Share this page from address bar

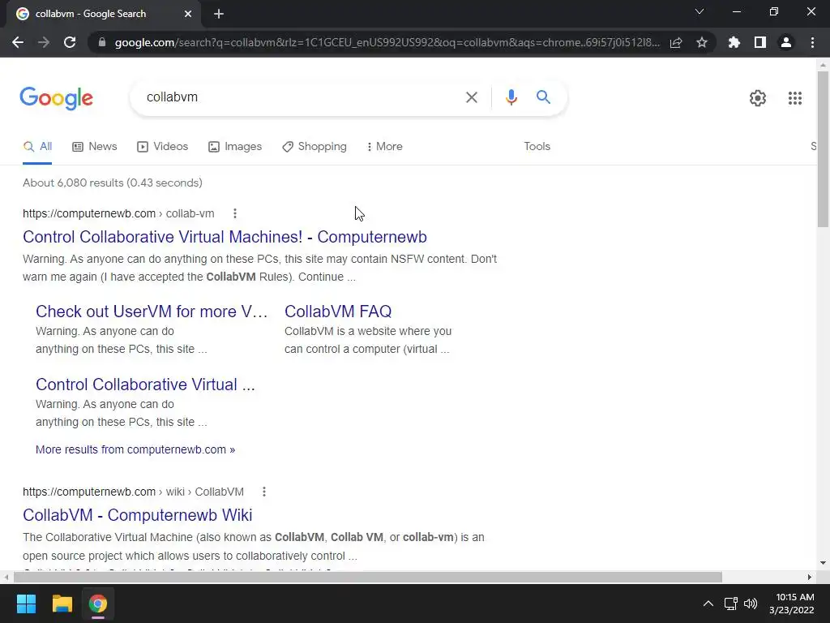point(676,42)
